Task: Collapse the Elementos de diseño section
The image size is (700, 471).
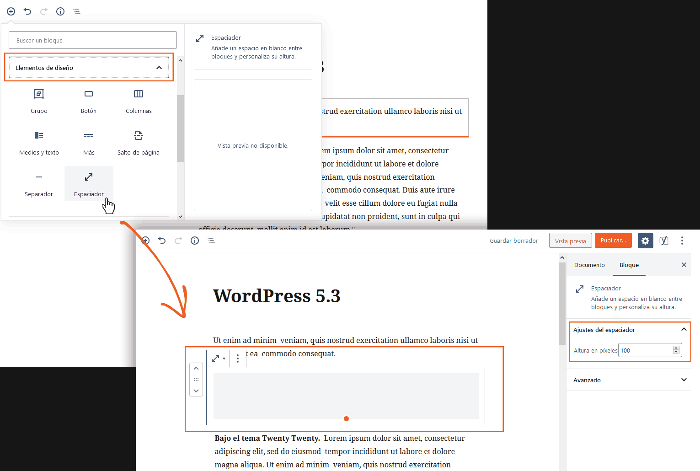Action: tap(159, 68)
